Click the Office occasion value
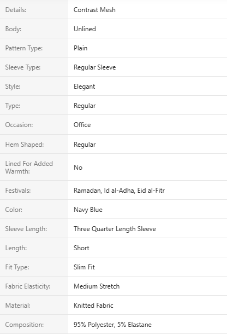This screenshot has height=334, width=227. [x=82, y=125]
